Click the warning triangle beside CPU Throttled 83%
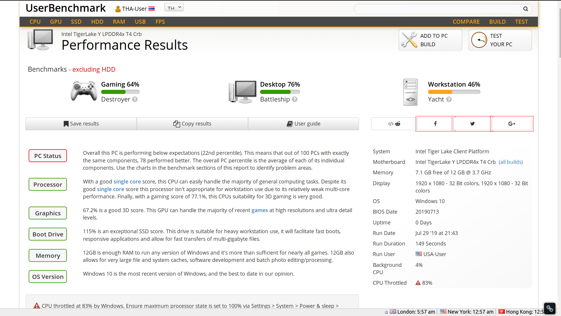Screen dimensions: 561x316 (418, 283)
